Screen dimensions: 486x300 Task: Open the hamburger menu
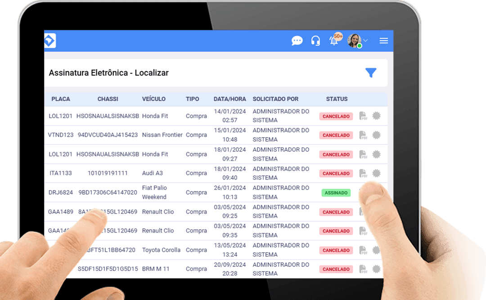pos(383,41)
